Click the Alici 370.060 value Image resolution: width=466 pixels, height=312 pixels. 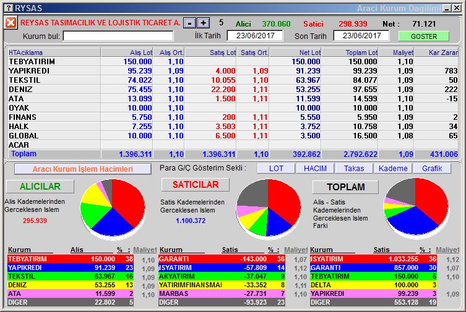tap(276, 23)
